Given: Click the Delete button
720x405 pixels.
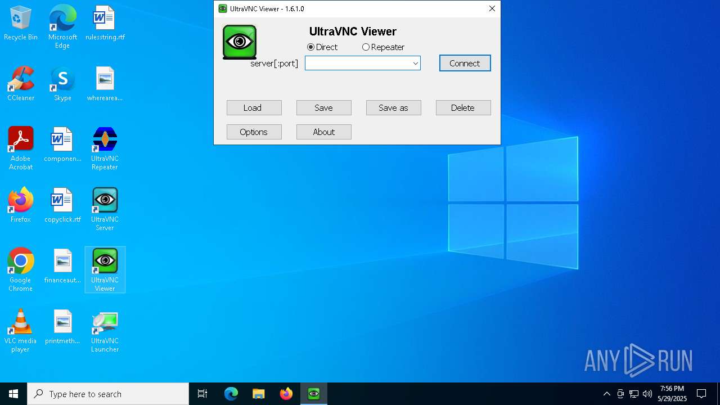Looking at the screenshot, I should pos(463,108).
